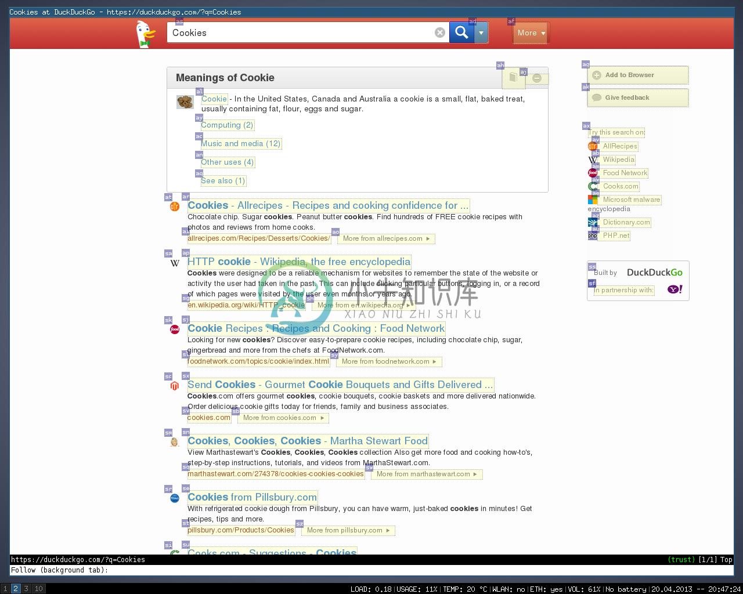Image resolution: width=743 pixels, height=594 pixels.
Task: Click the Pillsbury favicon beside the result
Action: point(174,498)
